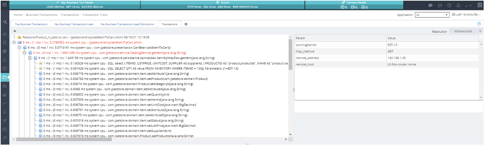The width and height of the screenshot is (485, 146).
Task: Click the Value column header
Action: coord(433,38)
